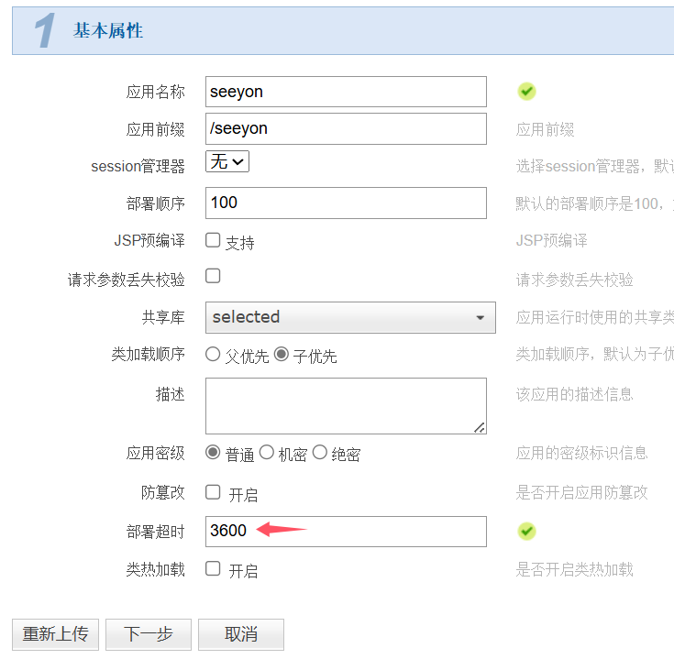
Task: Enable JSP预编译 支持 checkbox
Action: coord(213,240)
